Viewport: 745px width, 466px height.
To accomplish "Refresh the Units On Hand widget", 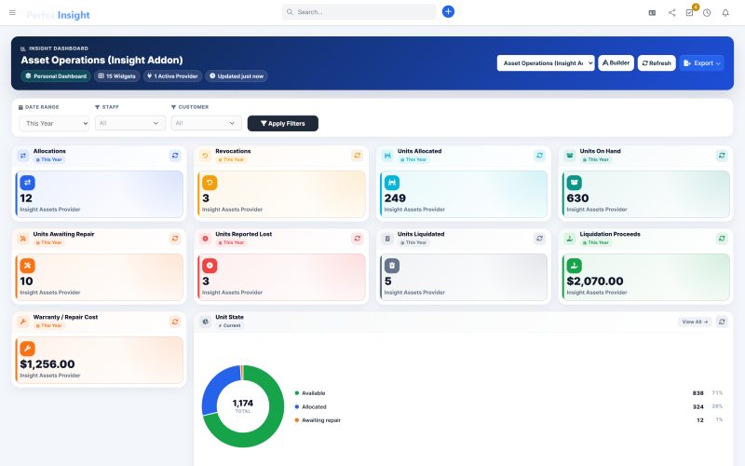I will [722, 156].
